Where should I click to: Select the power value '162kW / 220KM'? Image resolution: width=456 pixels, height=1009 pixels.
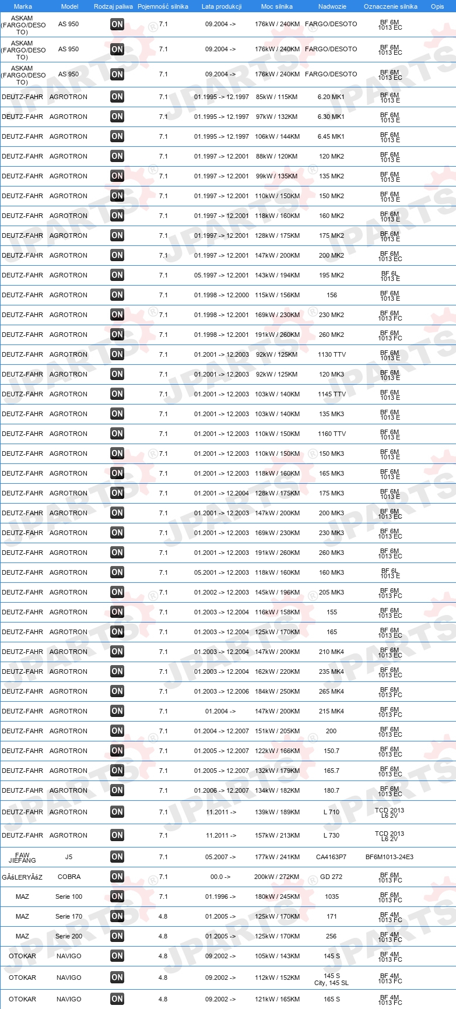coord(277,672)
